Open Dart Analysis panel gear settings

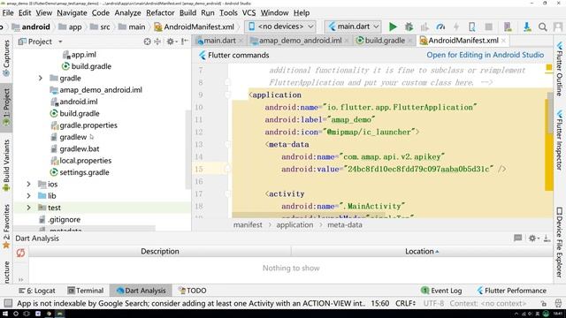pos(532,238)
